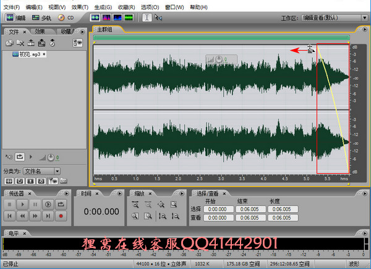The height and width of the screenshot is (269, 371).
Task: Open the 编辑(E) menu
Action: coord(34,7)
